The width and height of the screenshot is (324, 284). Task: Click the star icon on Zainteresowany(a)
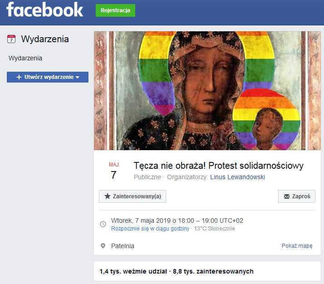point(108,196)
